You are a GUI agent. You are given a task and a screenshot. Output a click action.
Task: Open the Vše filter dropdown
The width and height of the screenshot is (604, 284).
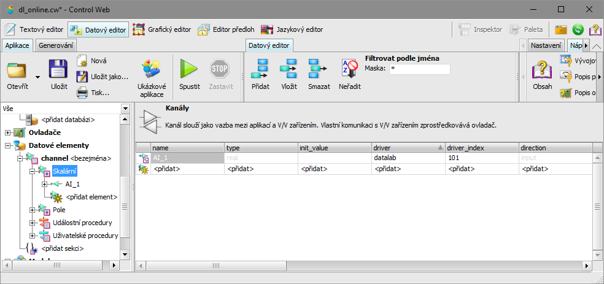[125, 108]
